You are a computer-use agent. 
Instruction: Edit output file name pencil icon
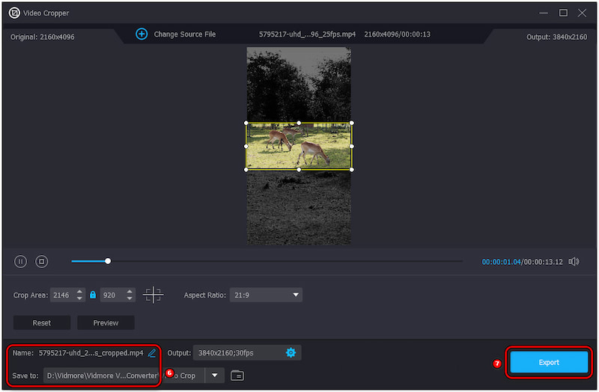tap(152, 352)
